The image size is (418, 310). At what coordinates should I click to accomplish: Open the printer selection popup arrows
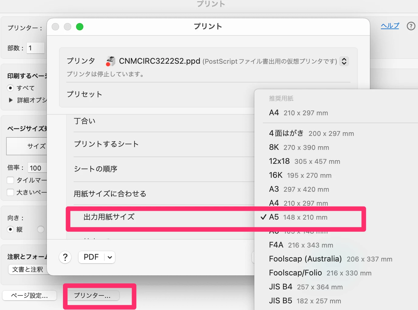(x=344, y=61)
